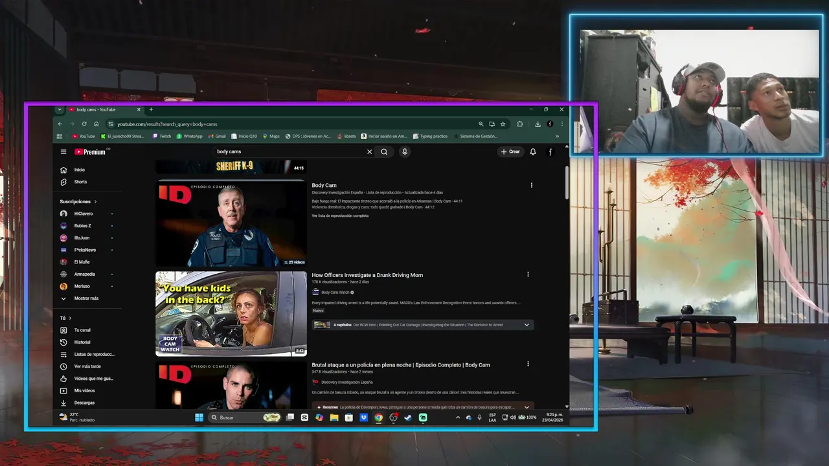
Task: Click Chrome icon in Windows taskbar
Action: click(378, 417)
